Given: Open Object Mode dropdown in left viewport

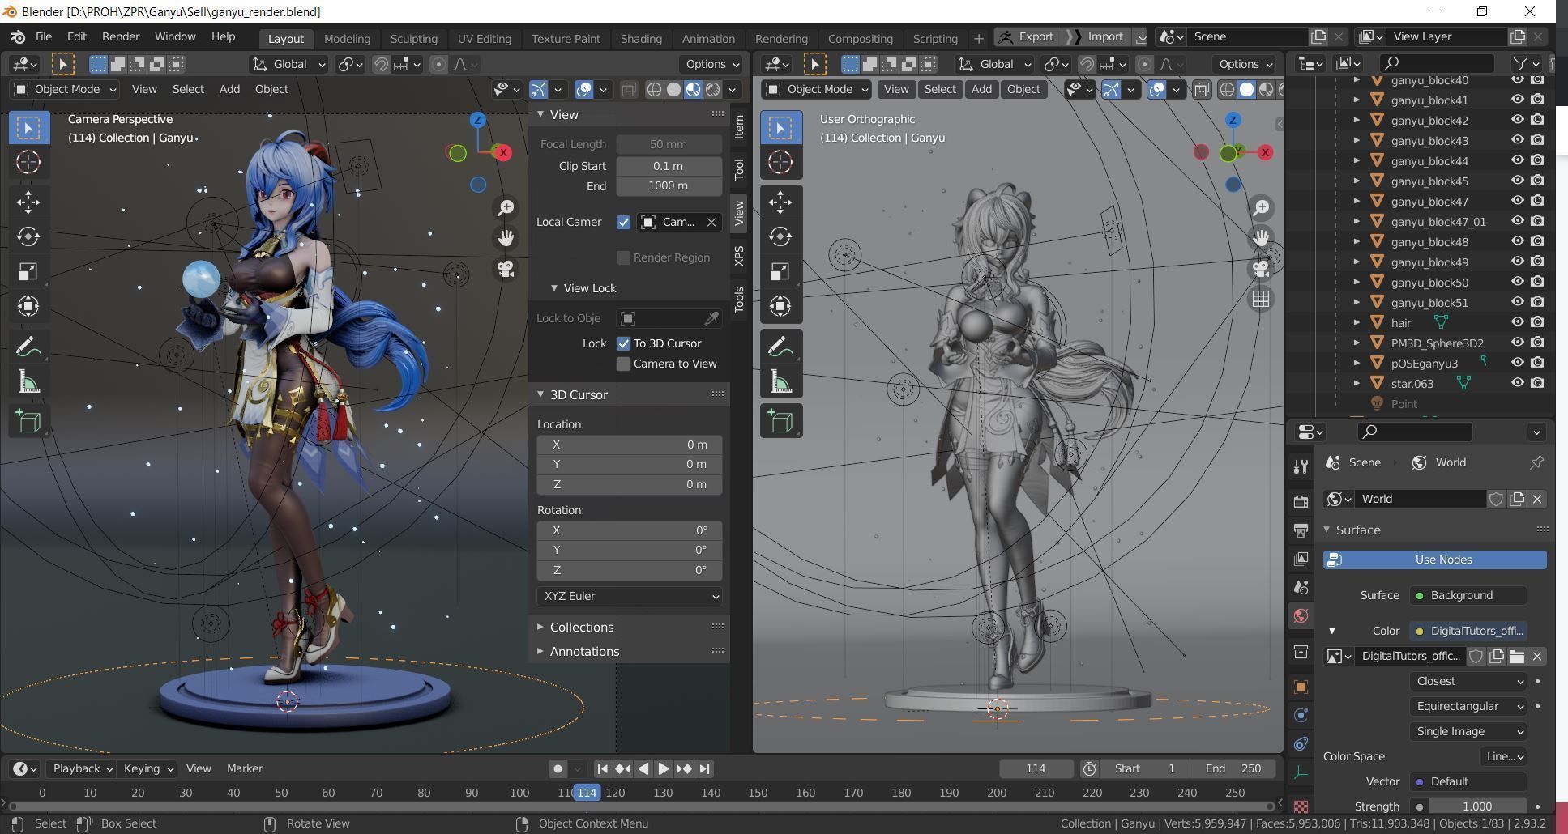Looking at the screenshot, I should pos(65,89).
